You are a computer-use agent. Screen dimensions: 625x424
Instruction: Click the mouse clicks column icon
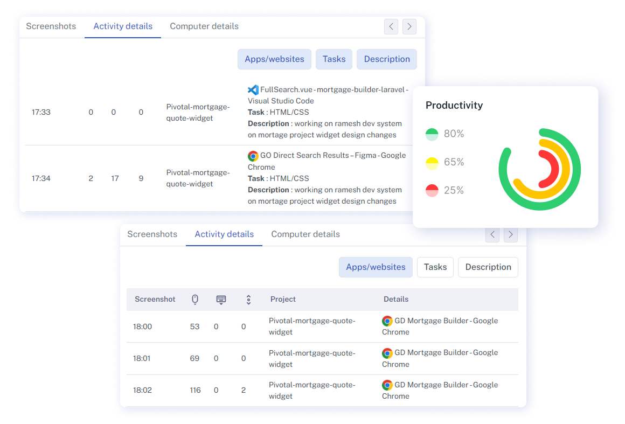(x=195, y=300)
